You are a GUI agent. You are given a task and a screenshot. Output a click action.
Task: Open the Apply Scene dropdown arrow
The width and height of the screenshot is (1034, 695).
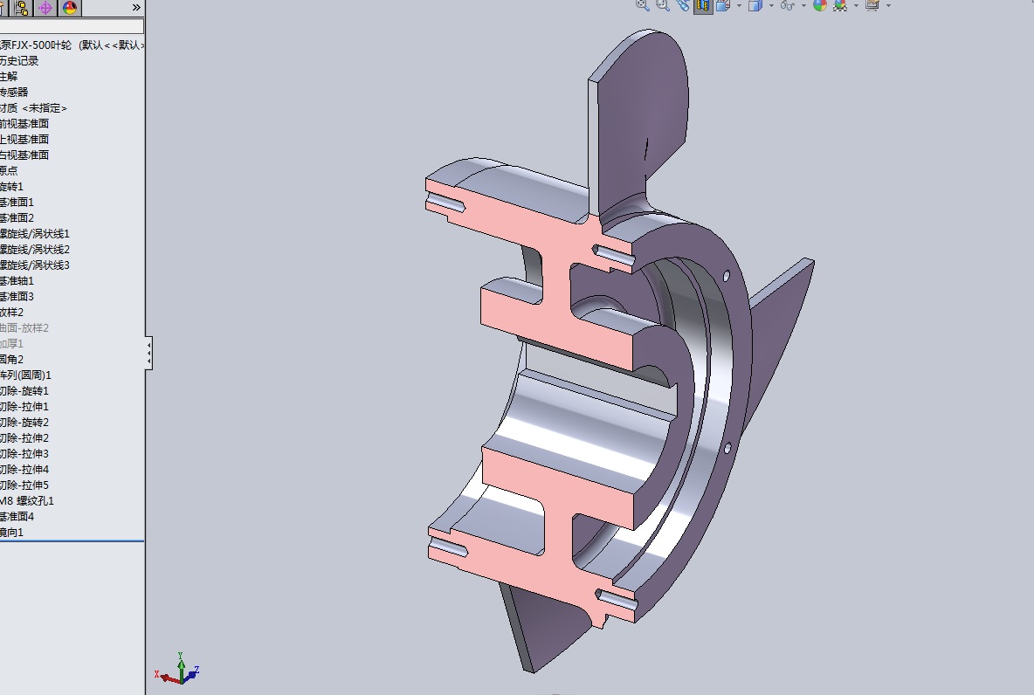click(856, 6)
